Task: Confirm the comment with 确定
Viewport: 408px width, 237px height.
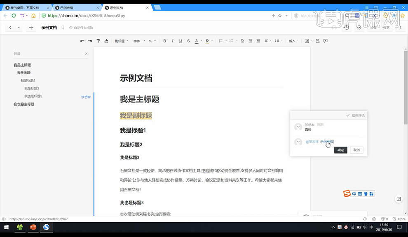Action: tap(340, 150)
